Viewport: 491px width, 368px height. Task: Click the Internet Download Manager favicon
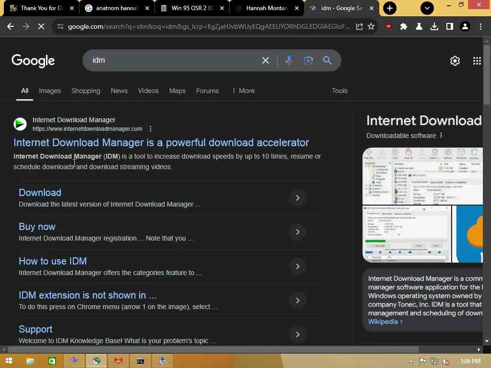[20, 124]
